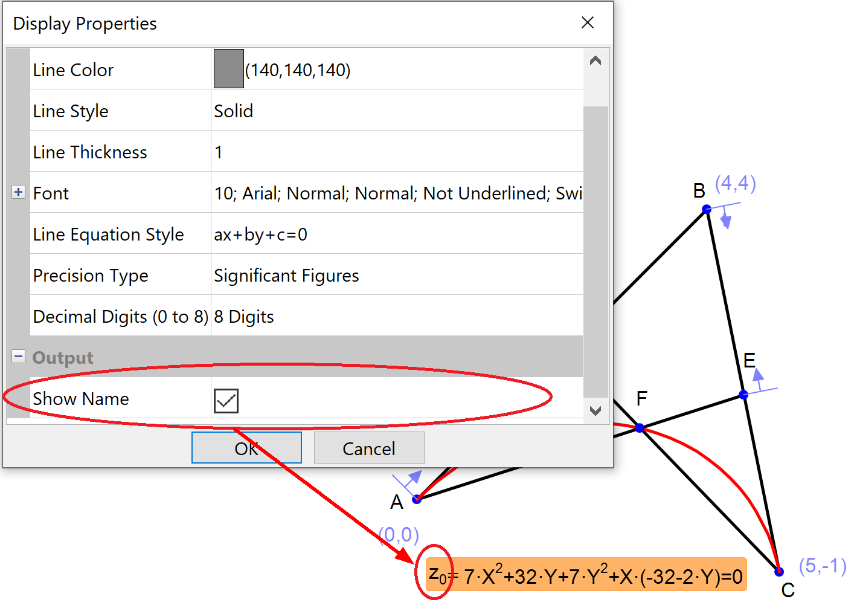This screenshot has height=608, width=857.
Task: Toggle the Show Name checkbox
Action: 226,400
